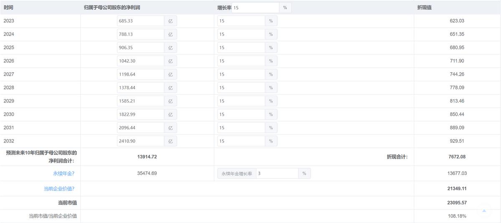Click the 2026 growth rate input
Image resolution: width=501 pixels, height=223 pixels.
[241, 61]
